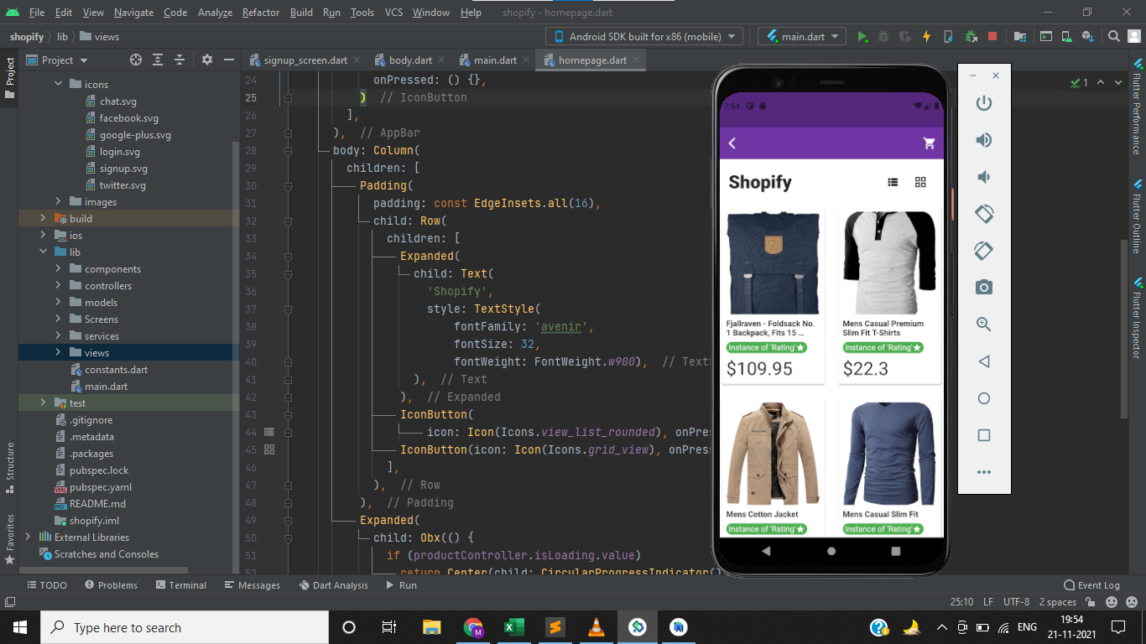Image resolution: width=1146 pixels, height=644 pixels.
Task: Switch Shopify products to grid view
Action: [920, 181]
